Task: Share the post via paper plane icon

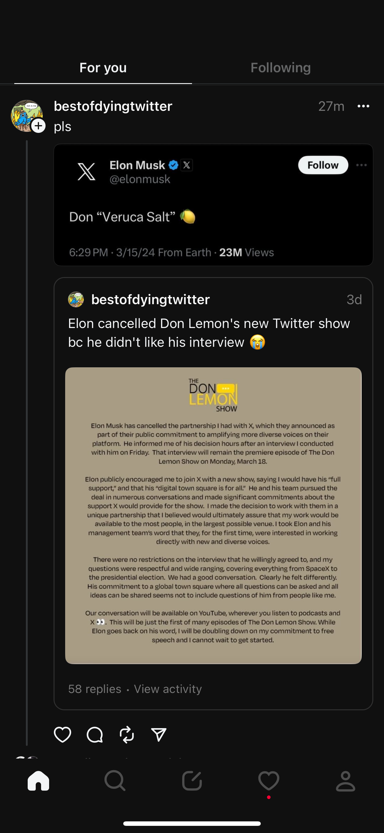Action: [x=159, y=734]
